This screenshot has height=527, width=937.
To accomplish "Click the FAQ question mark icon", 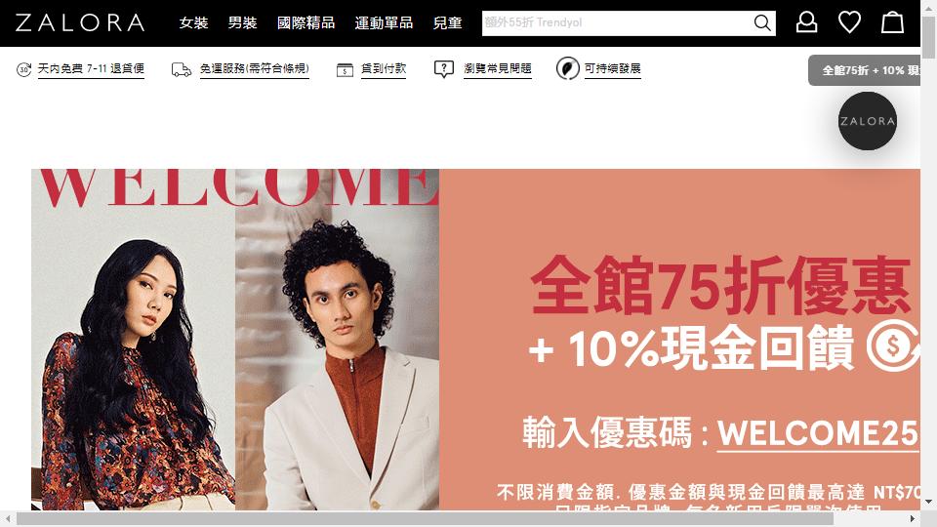I will [444, 69].
